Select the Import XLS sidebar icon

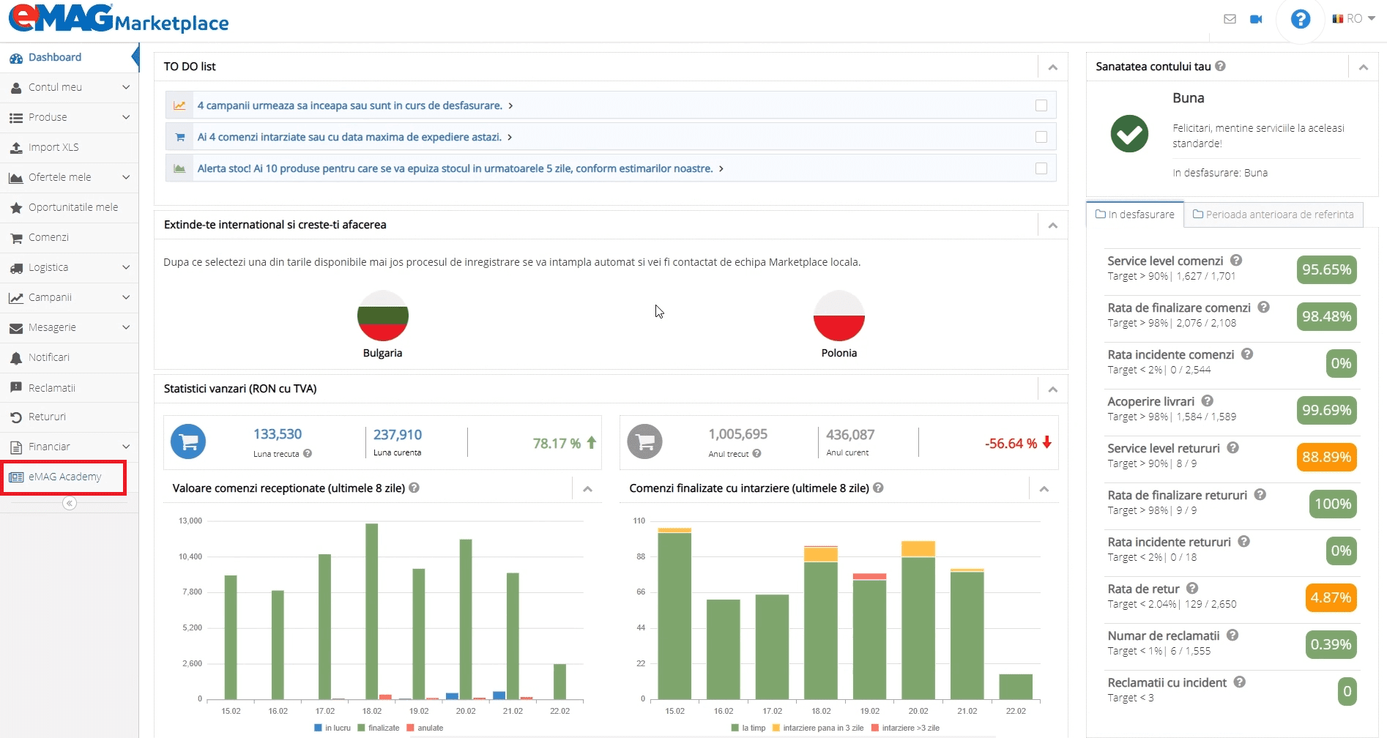pos(16,147)
